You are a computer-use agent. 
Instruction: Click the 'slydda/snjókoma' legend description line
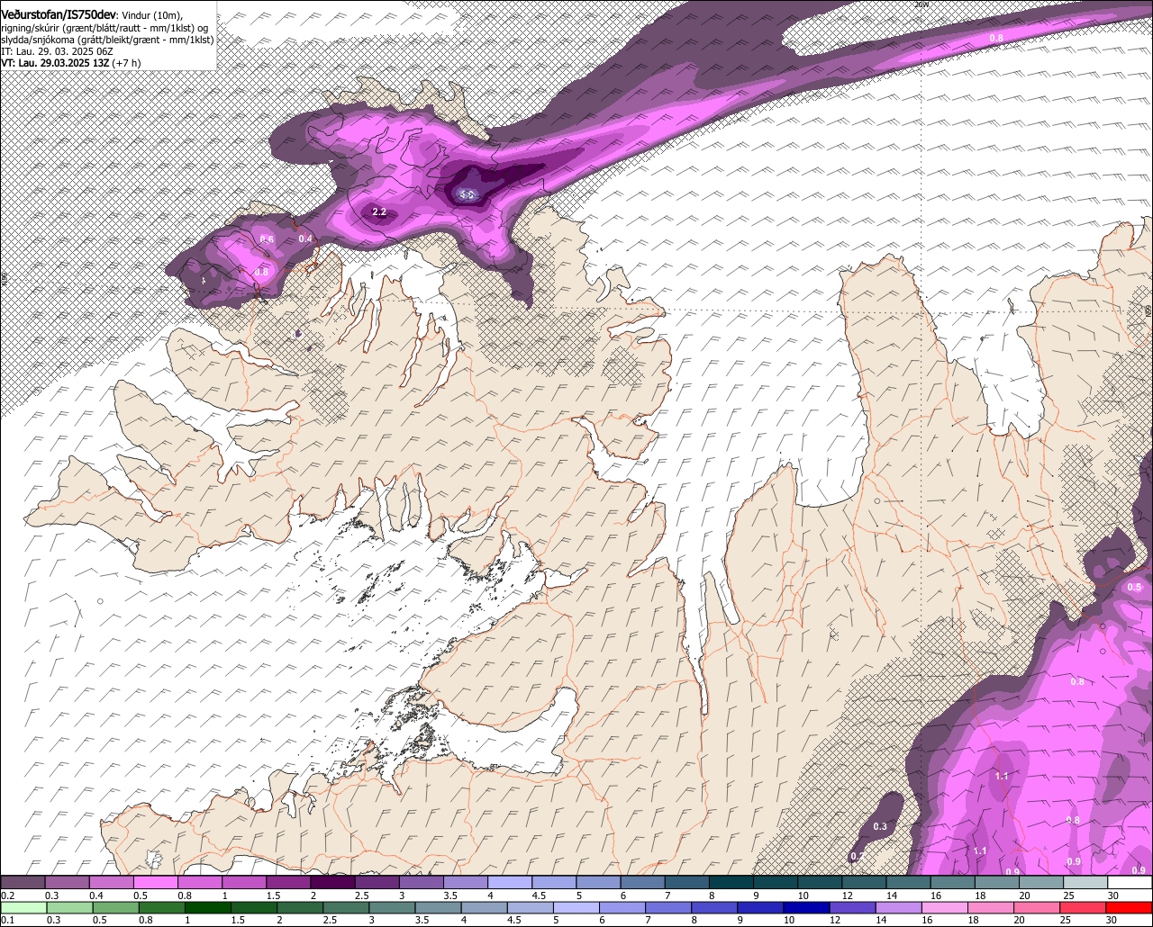107,40
